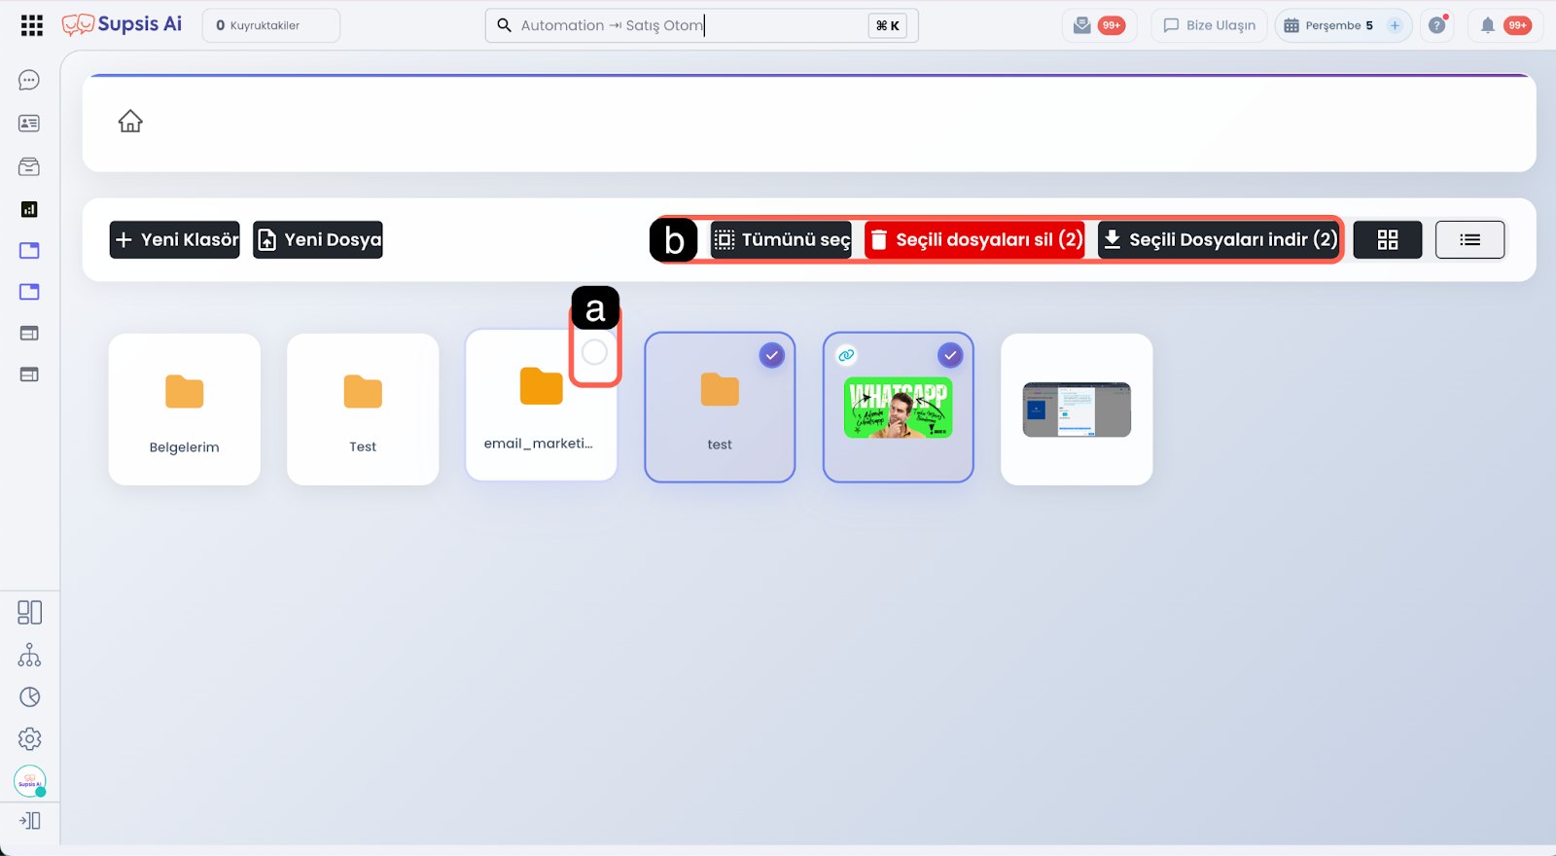1556x856 pixels.
Task: Open the contacts card sidebar icon
Action: click(x=29, y=124)
